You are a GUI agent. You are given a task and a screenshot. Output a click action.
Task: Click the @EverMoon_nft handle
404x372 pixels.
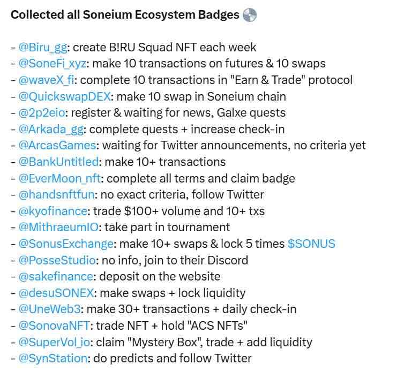coord(59,178)
